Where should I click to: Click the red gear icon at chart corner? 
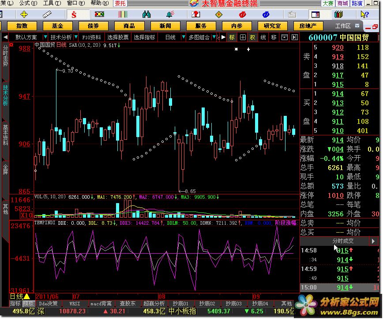coord(11,45)
